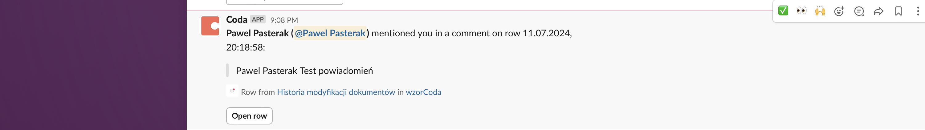925x130 pixels.
Task: Reply in thread to the Coda message
Action: pyautogui.click(x=859, y=11)
